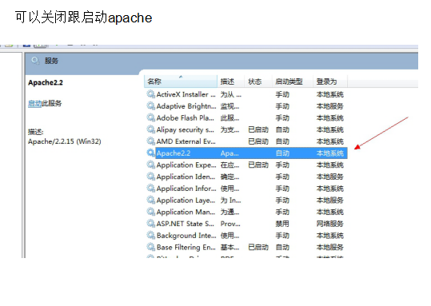
Task: Click 网络服务 logon of ASP.NET State
Action: point(329,224)
